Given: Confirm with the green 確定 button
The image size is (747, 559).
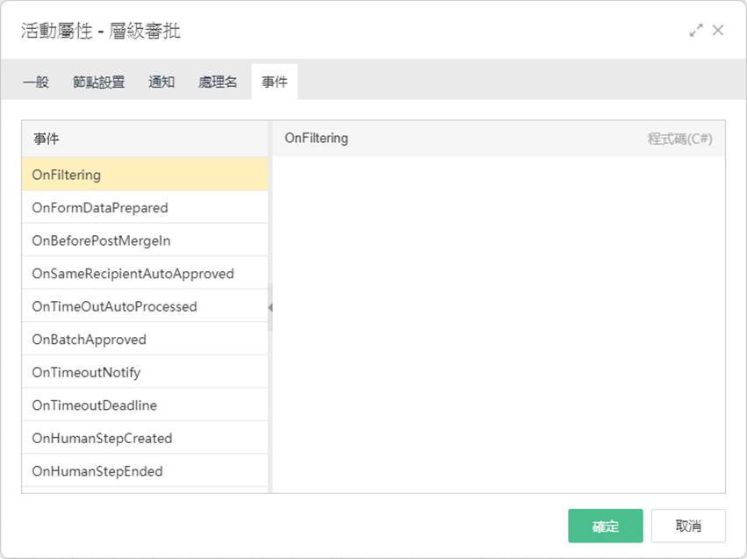Looking at the screenshot, I should (x=605, y=526).
